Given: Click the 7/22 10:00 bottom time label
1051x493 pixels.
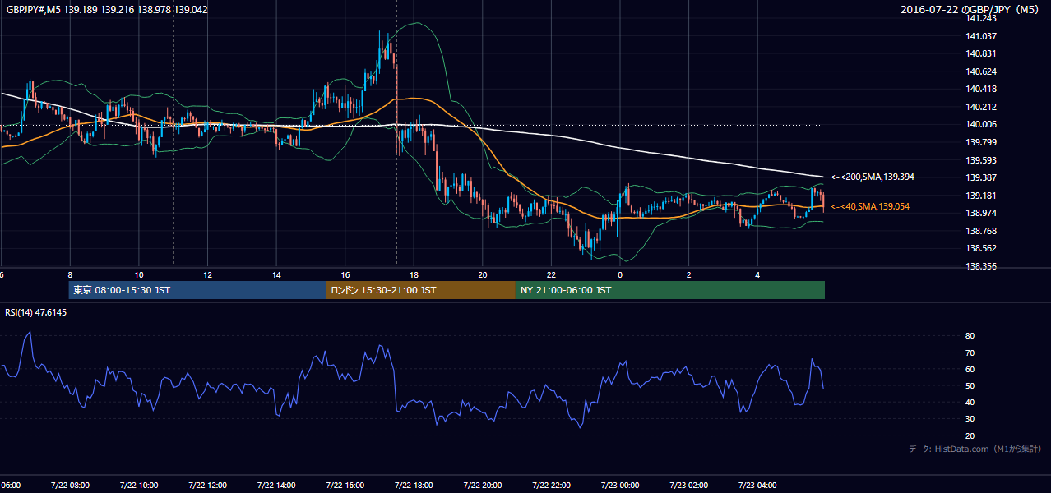Looking at the screenshot, I should [x=138, y=486].
